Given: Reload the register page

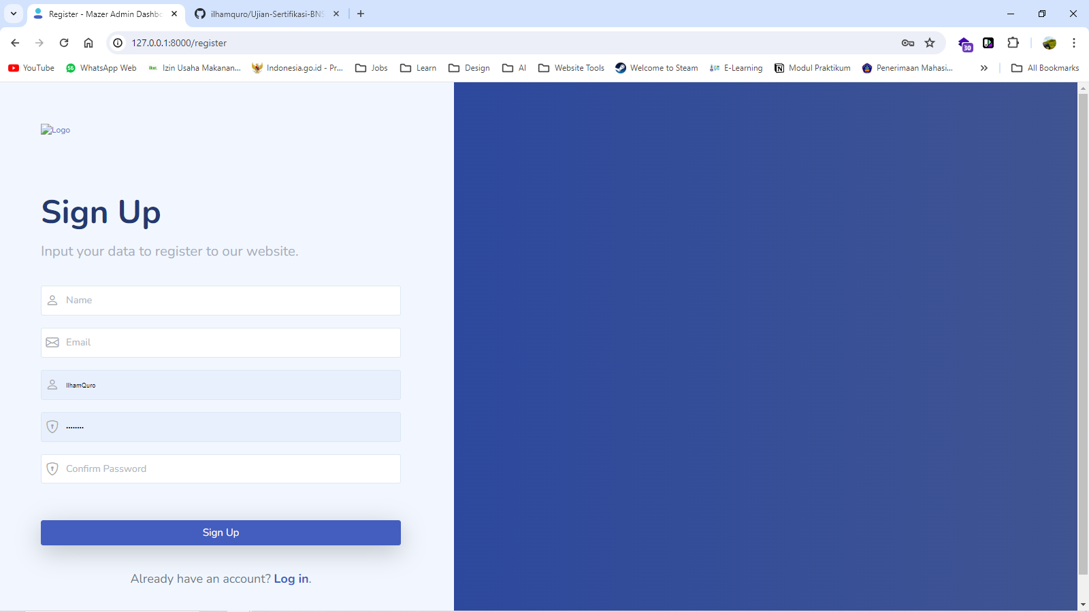Looking at the screenshot, I should [x=64, y=43].
